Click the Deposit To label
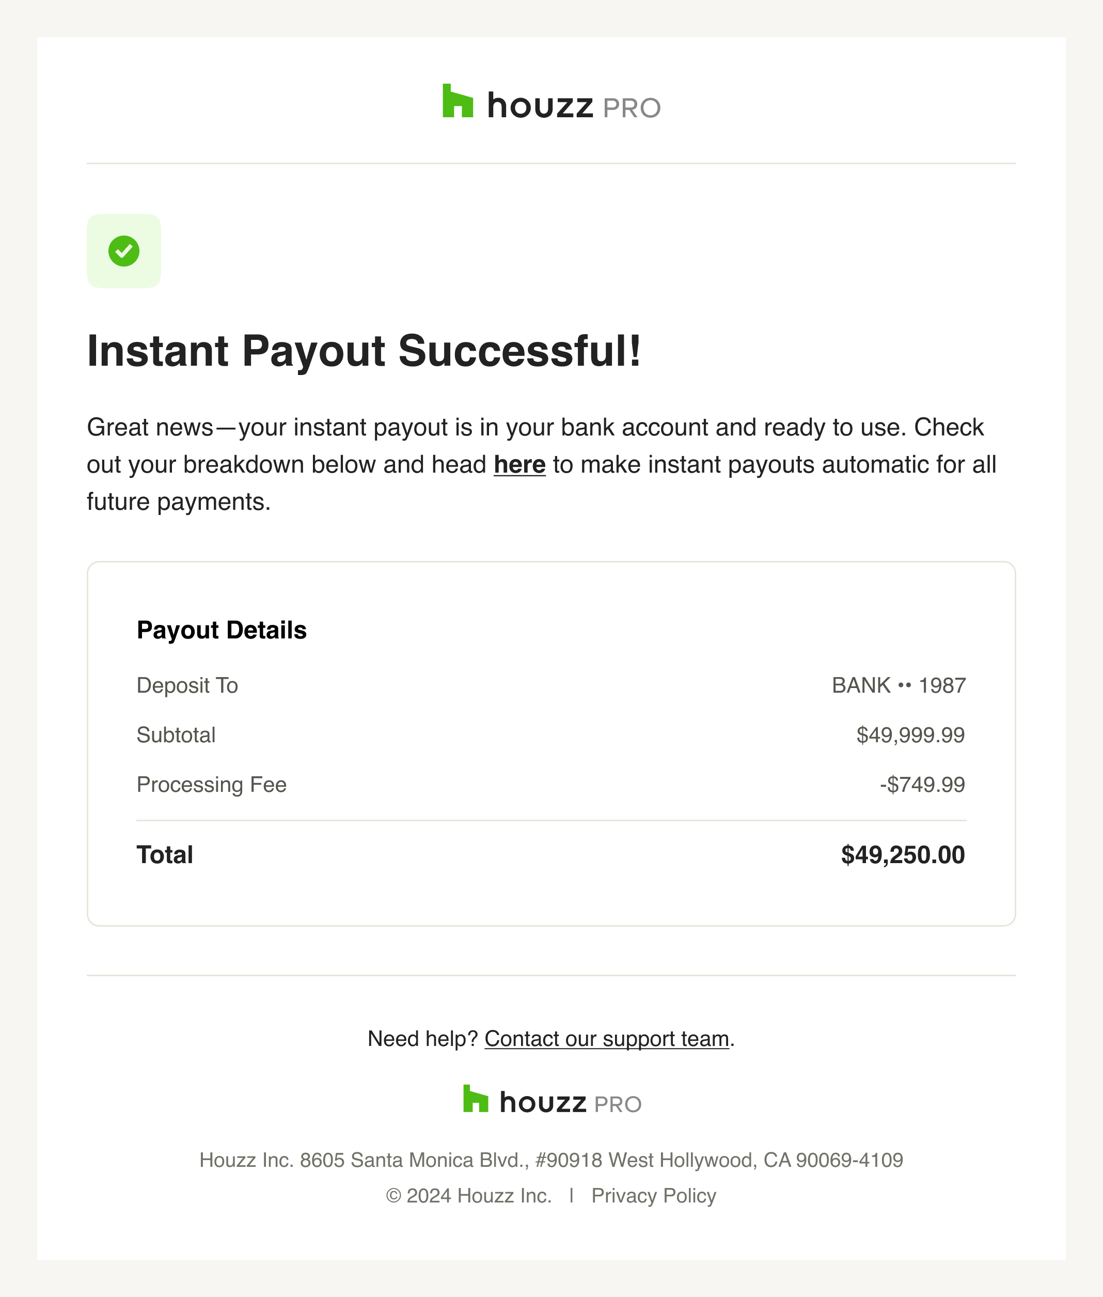Viewport: 1103px width, 1297px height. coord(187,685)
